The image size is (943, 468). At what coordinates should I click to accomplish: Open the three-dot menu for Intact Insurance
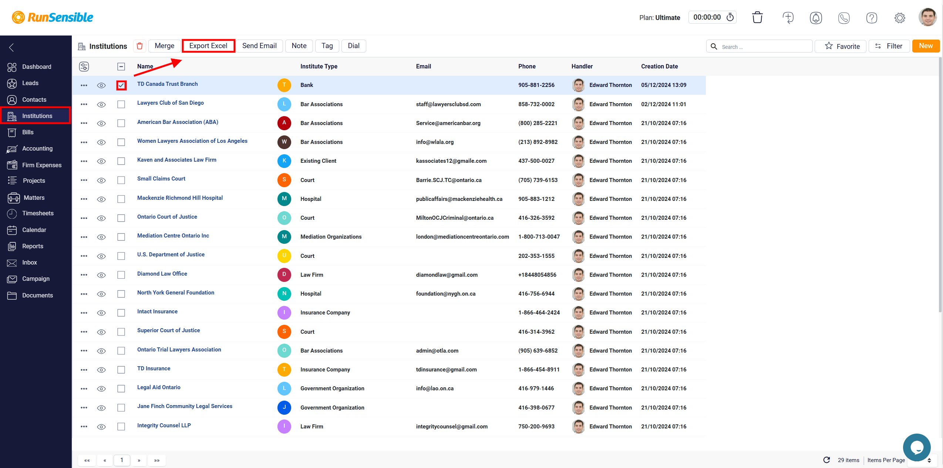84,313
